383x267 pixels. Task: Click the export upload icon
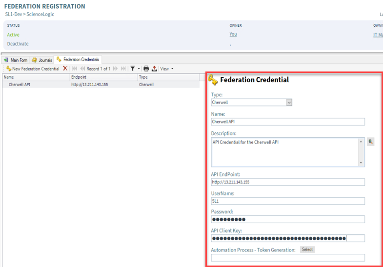point(154,69)
